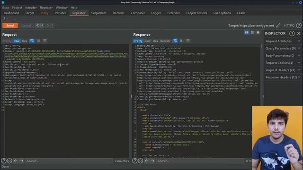Select Hex view in Request panel
The width and height of the screenshot is (303, 170).
24,41
